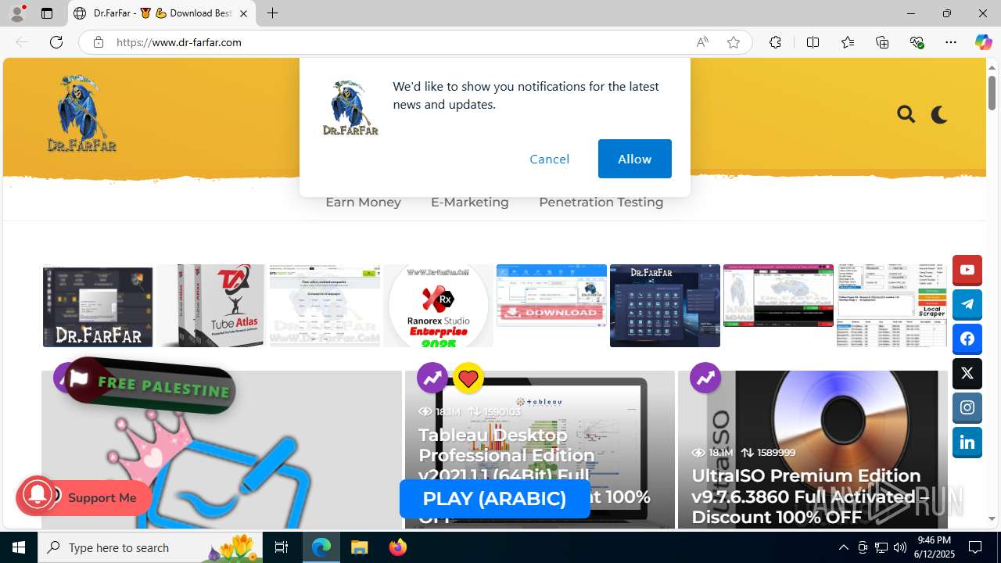The height and width of the screenshot is (563, 1001).
Task: Show hidden system tray icons
Action: pyautogui.click(x=843, y=547)
